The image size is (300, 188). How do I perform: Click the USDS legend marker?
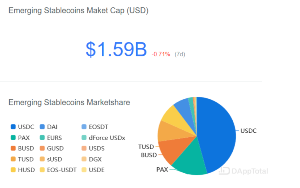click(84, 148)
